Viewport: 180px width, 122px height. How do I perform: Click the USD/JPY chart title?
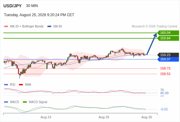pyautogui.click(x=13, y=6)
